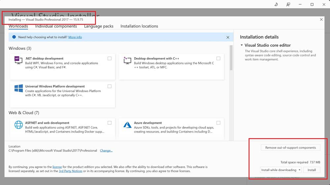330x185 pixels.
Task: Click the Total space required 737 MB text
Action: [x=300, y=162]
